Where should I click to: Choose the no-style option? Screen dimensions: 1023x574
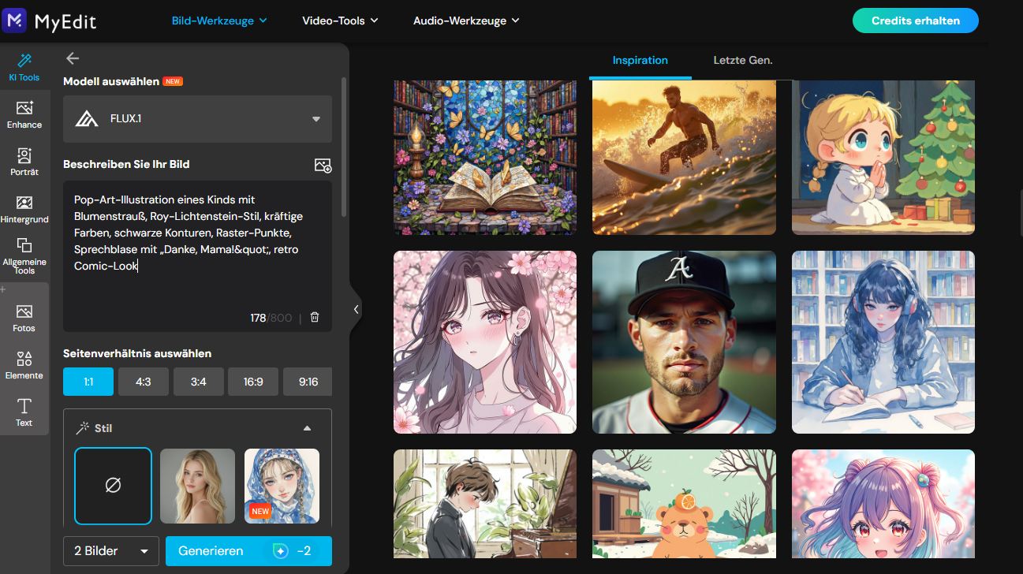click(x=113, y=486)
